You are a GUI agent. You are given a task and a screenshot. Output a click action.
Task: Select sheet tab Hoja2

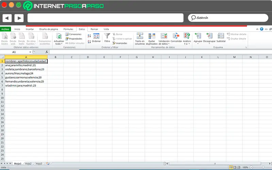pos(28,164)
